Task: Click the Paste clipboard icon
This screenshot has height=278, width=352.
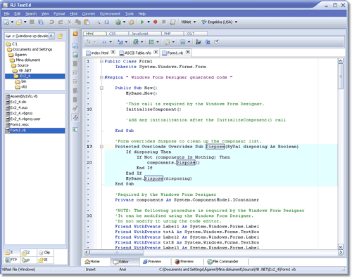Action: click(87, 22)
